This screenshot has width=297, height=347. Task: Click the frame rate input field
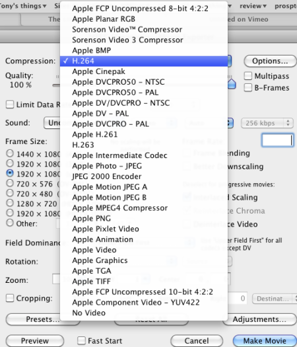point(278,140)
